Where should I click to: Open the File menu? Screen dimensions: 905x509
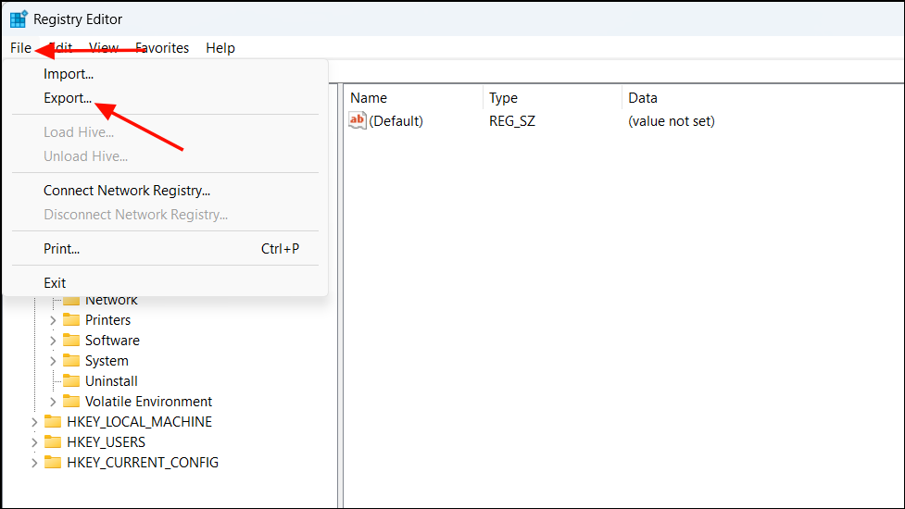pyautogui.click(x=20, y=48)
